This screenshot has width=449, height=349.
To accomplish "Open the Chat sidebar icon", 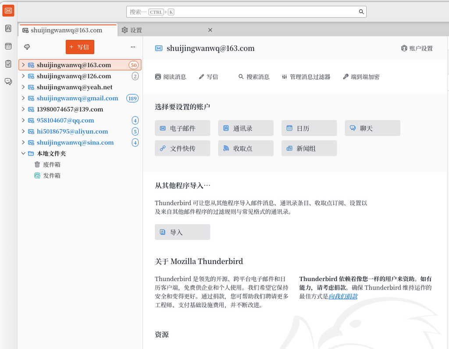I will click(x=8, y=81).
